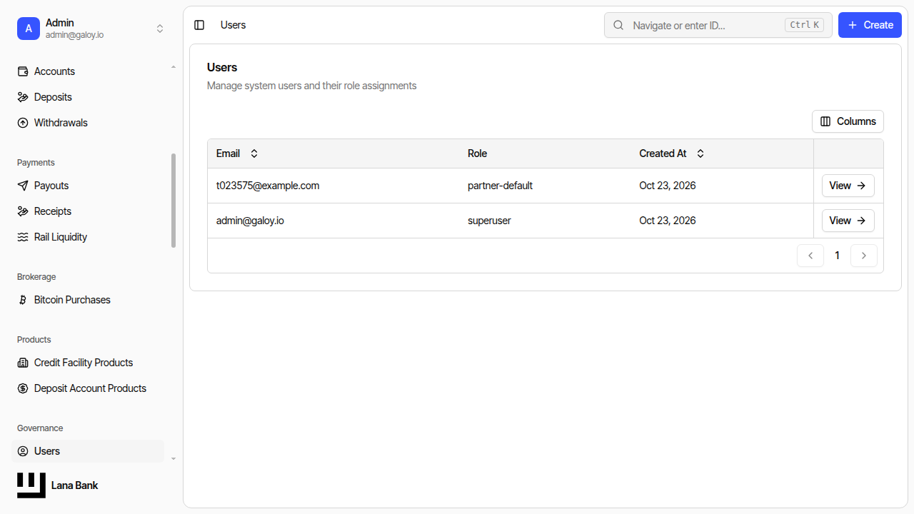The width and height of the screenshot is (914, 514).
Task: View the admin@galoy.io superuser row
Action: (848, 221)
